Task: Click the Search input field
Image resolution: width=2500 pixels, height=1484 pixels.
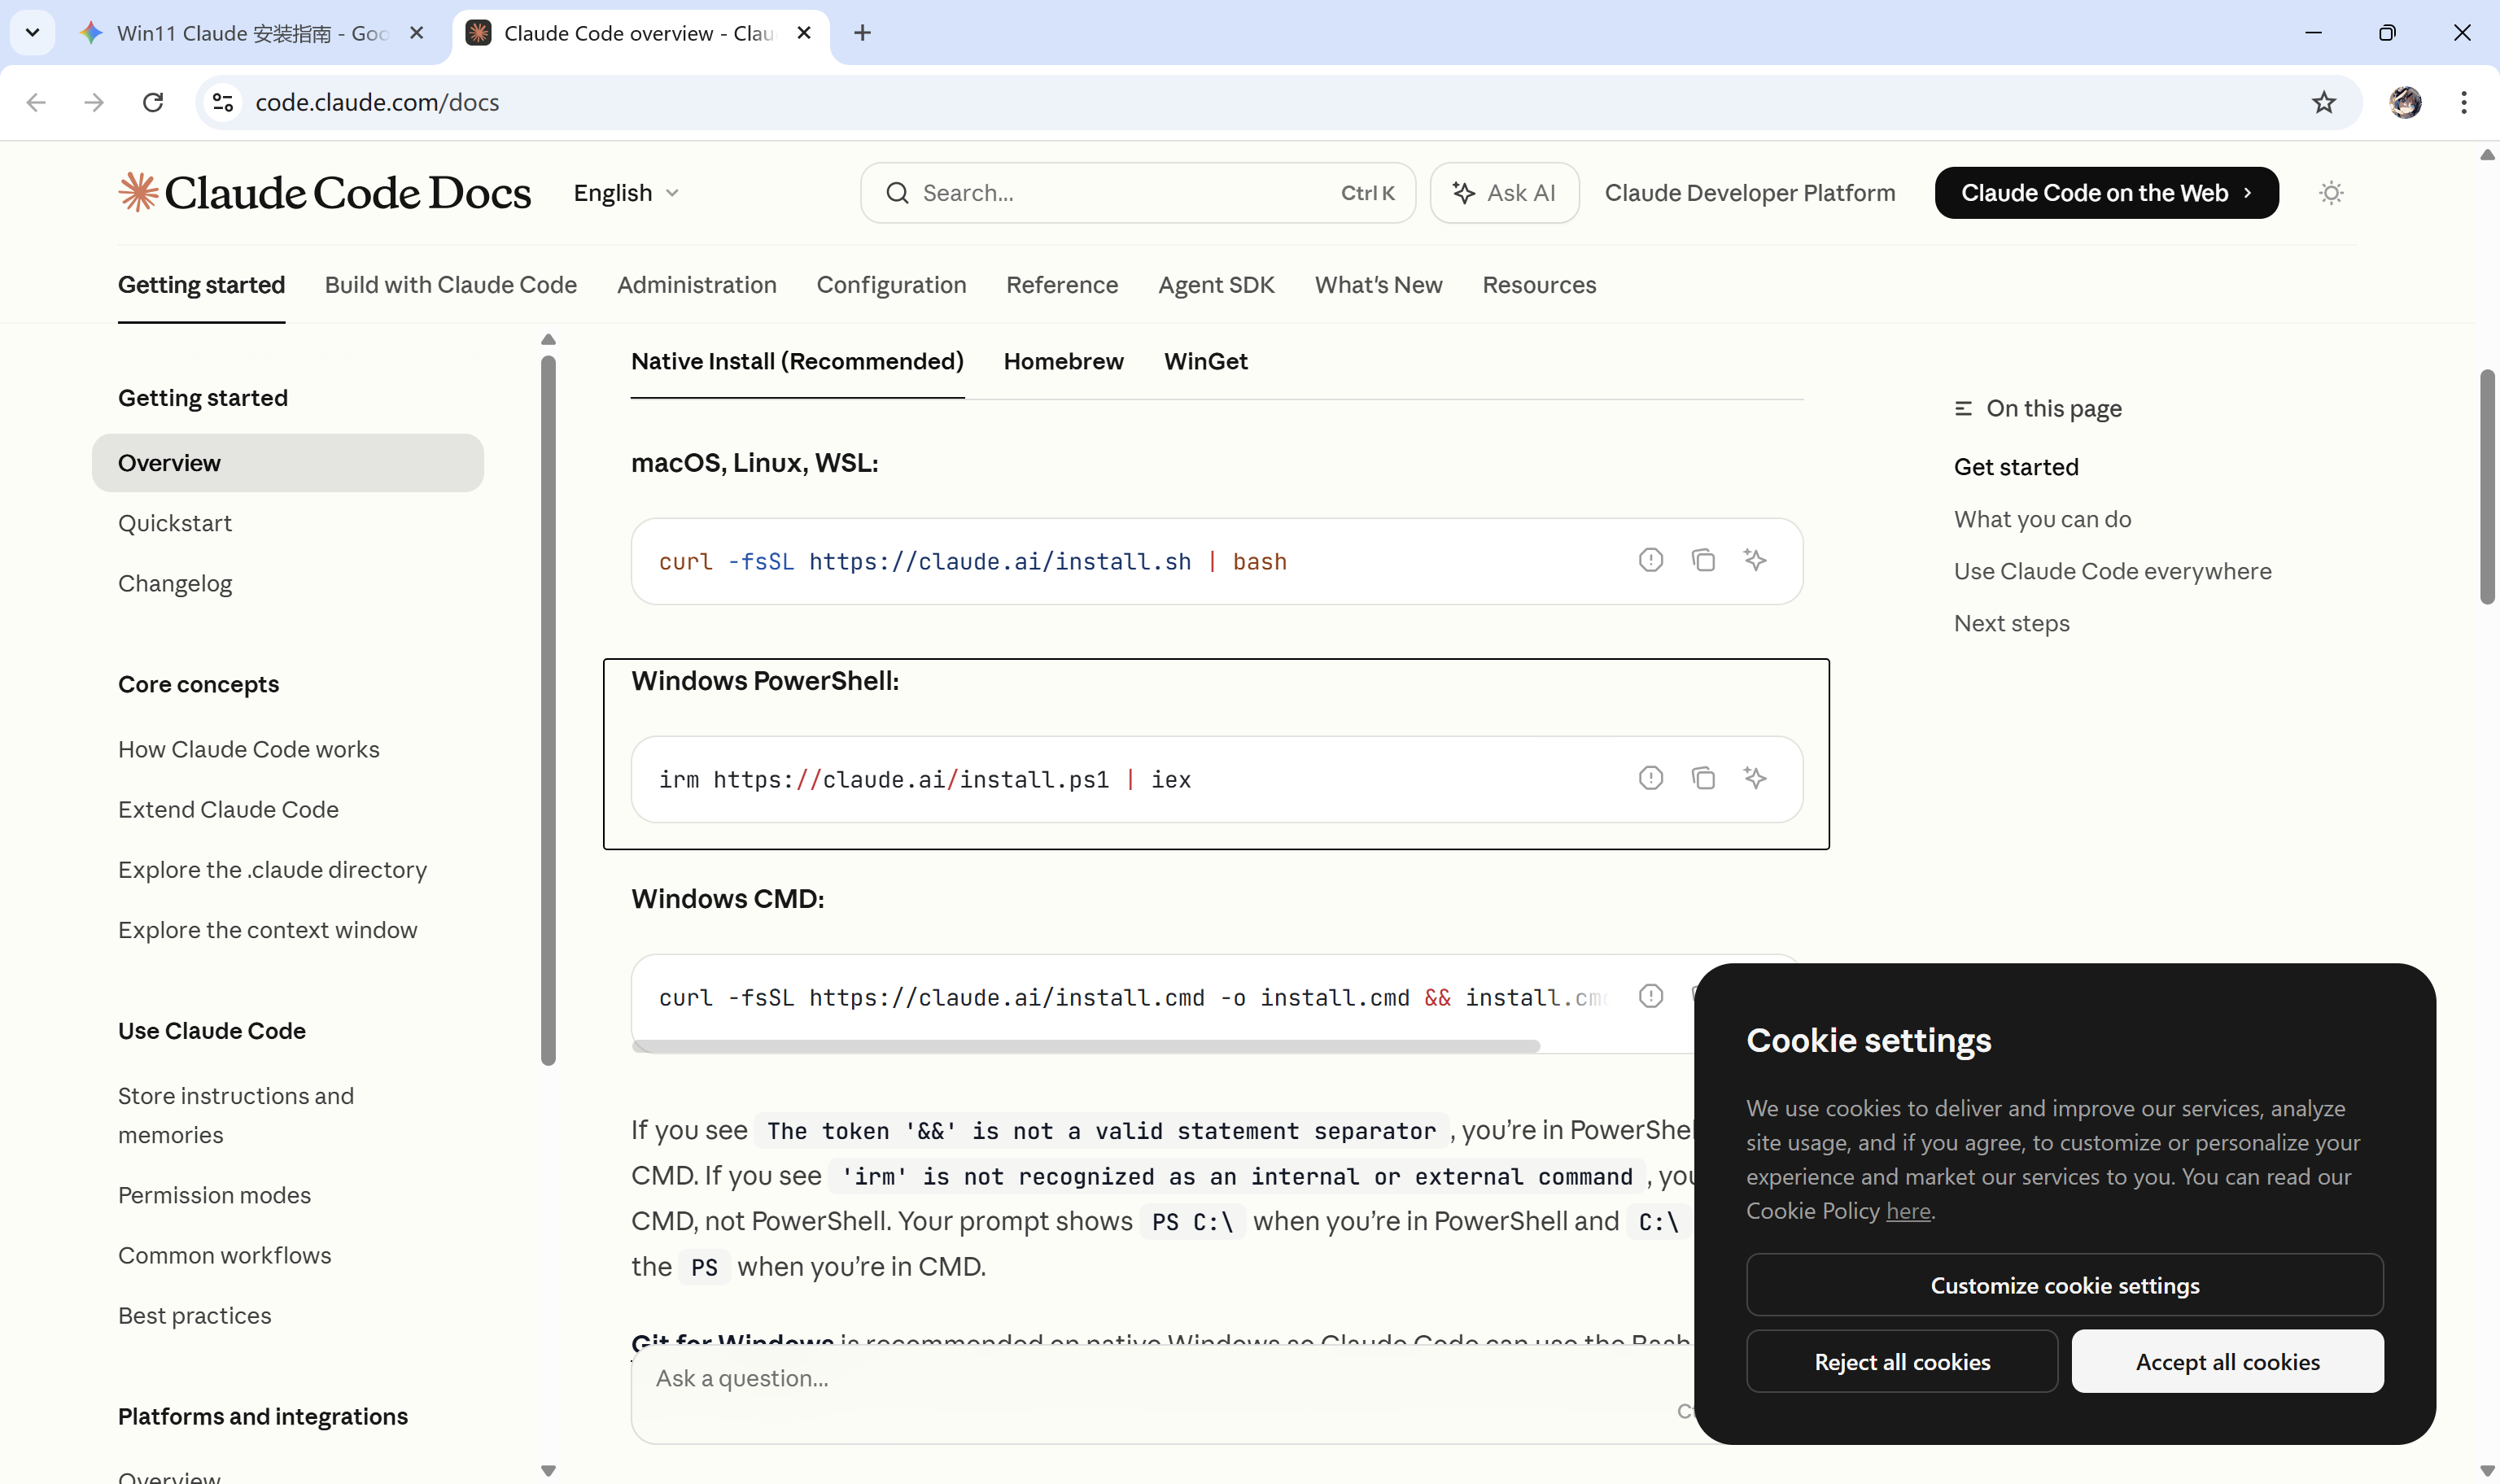Action: (x=1137, y=193)
